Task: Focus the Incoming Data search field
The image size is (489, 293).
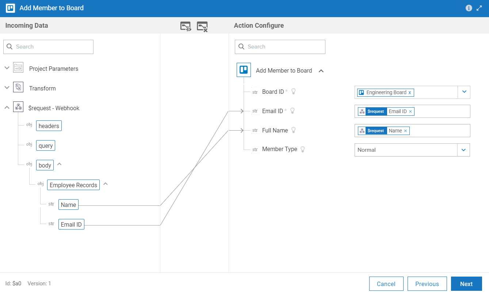Action: [x=48, y=47]
